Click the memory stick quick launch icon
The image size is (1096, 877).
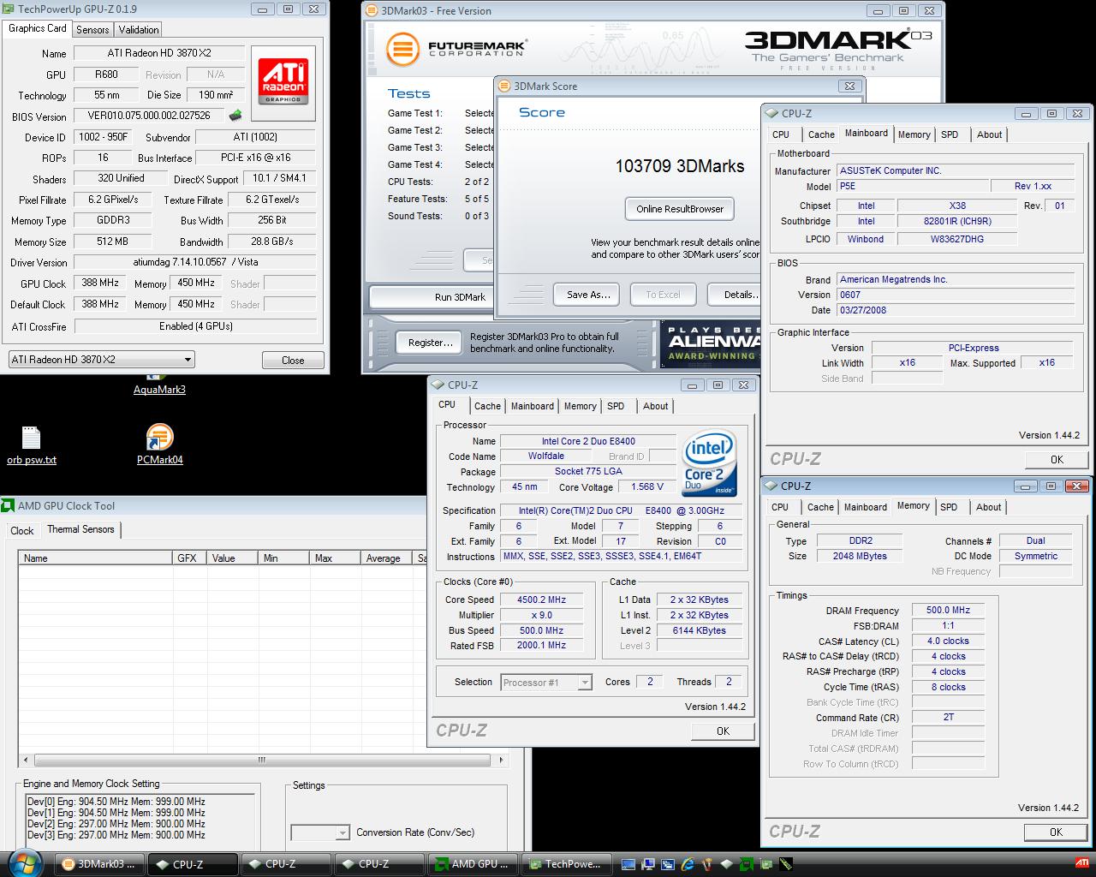click(786, 864)
